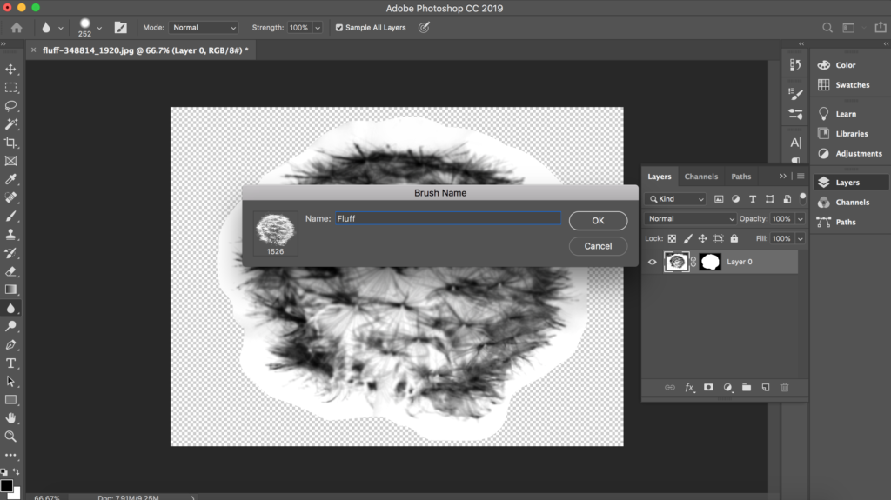Open the Brush Settings panel toggle
This screenshot has width=891, height=500.
120,27
